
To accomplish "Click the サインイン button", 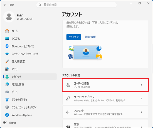I will (x=73, y=37).
